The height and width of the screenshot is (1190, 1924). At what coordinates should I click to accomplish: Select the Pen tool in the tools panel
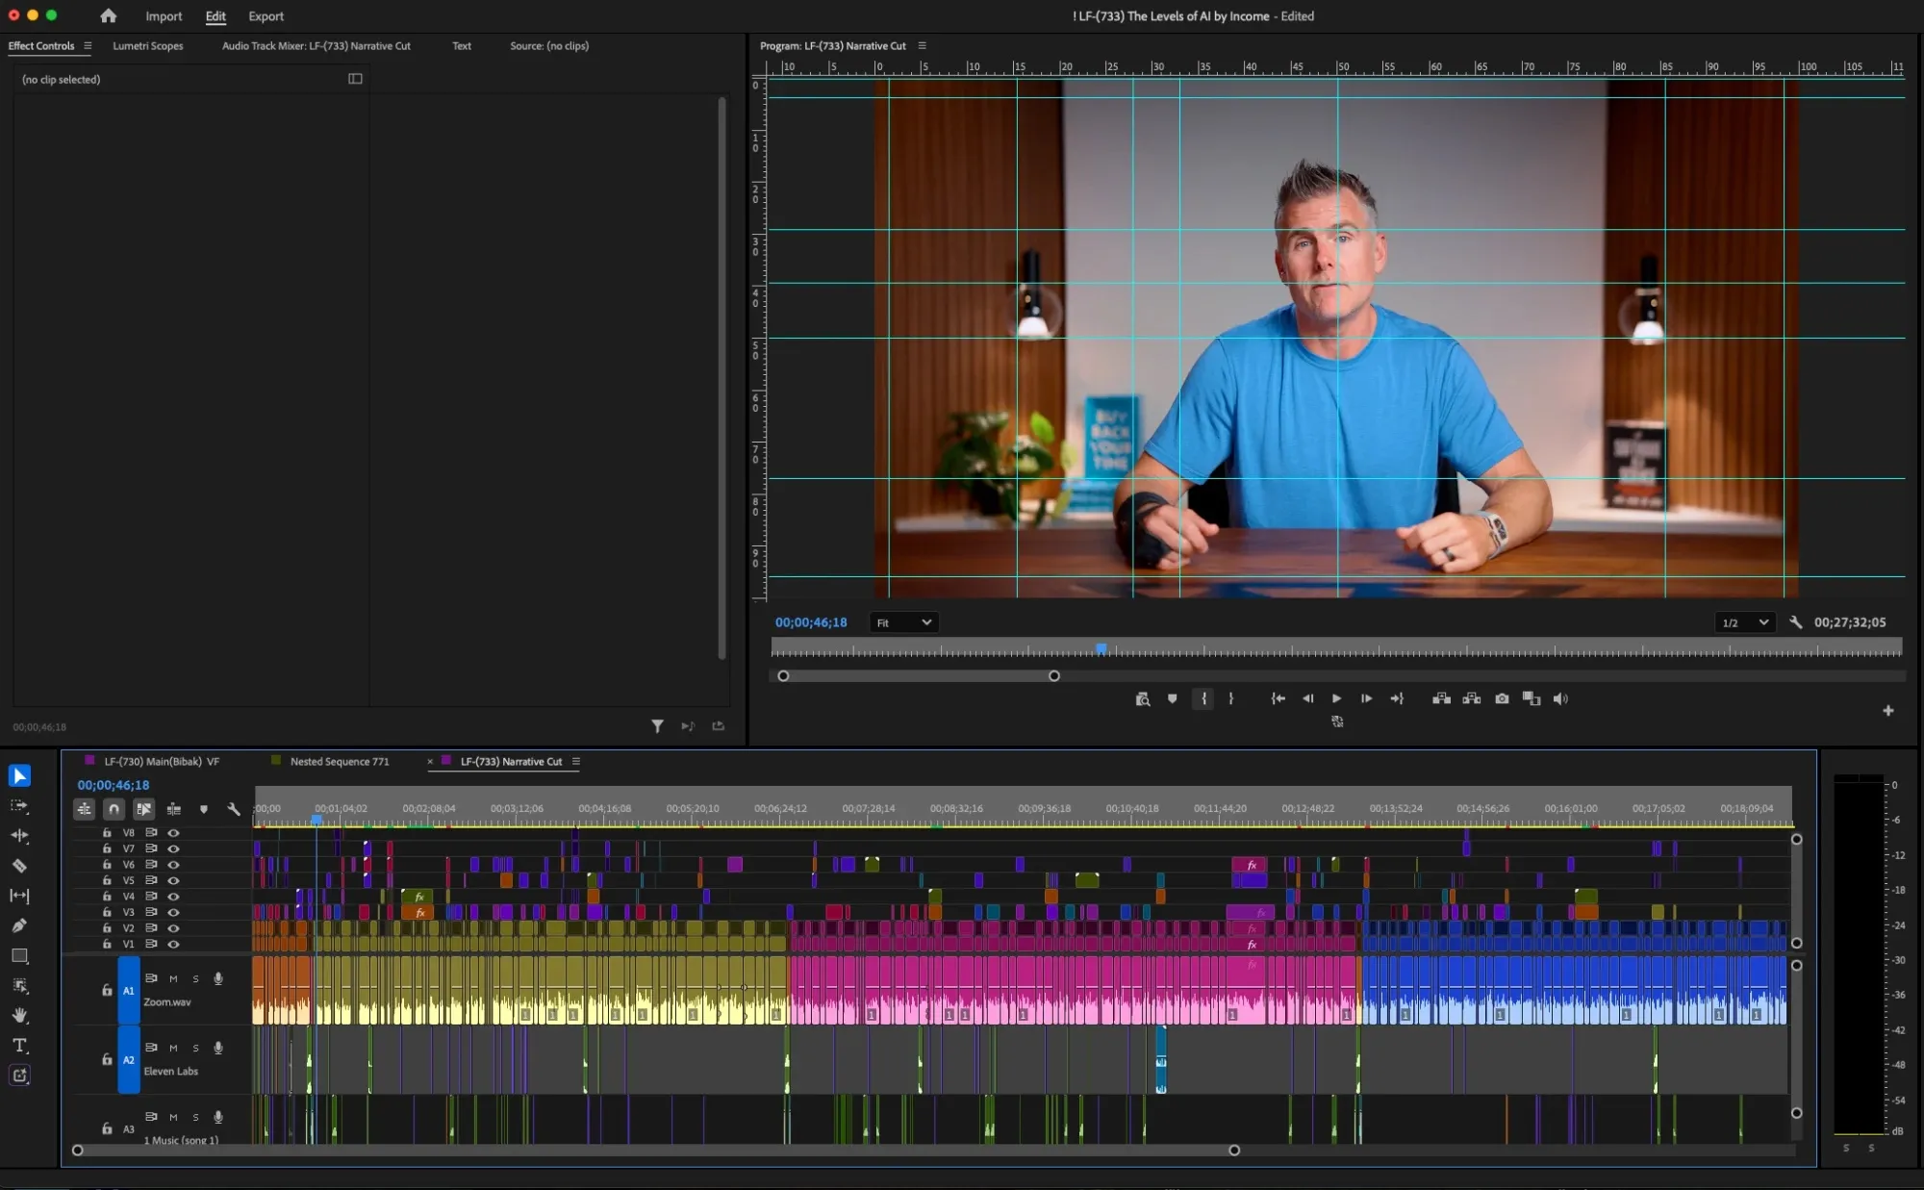[x=19, y=925]
